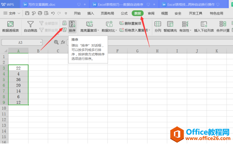Expand the 数据对比 dropdown arrow
Screen dimensions: 233x145
click(116, 30)
